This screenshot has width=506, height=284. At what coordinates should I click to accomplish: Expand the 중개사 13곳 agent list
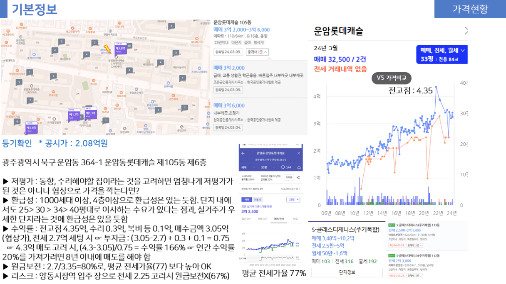tap(415, 276)
